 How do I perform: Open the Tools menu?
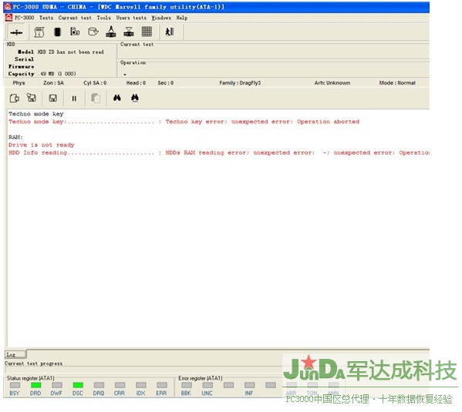[x=103, y=18]
